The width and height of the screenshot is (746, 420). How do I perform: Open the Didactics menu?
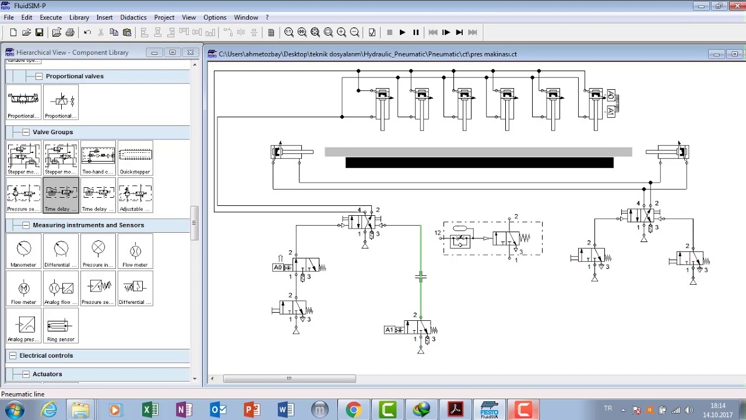[133, 17]
